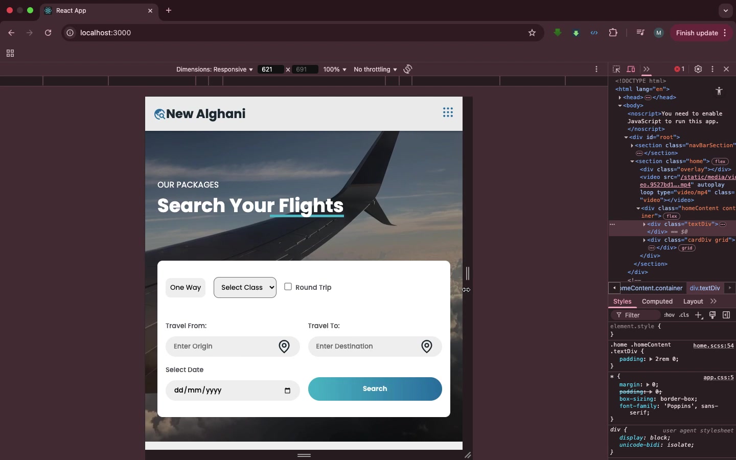Open the browser extensions puzzle icon
The height and width of the screenshot is (460, 736).
614,33
